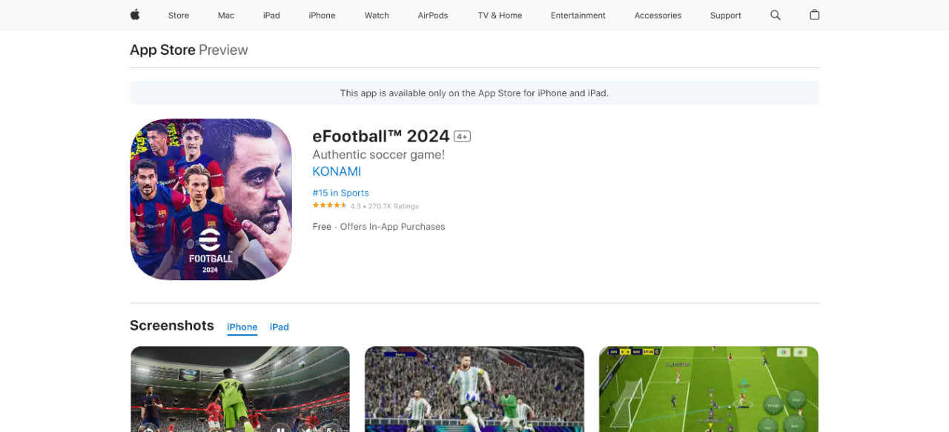
Task: Switch to the iPad screenshots tab
Action: click(280, 327)
